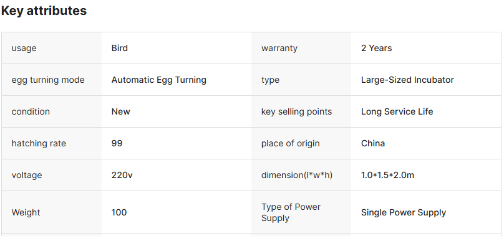Click the Bird usage value
504x236 pixels.
pyautogui.click(x=120, y=48)
